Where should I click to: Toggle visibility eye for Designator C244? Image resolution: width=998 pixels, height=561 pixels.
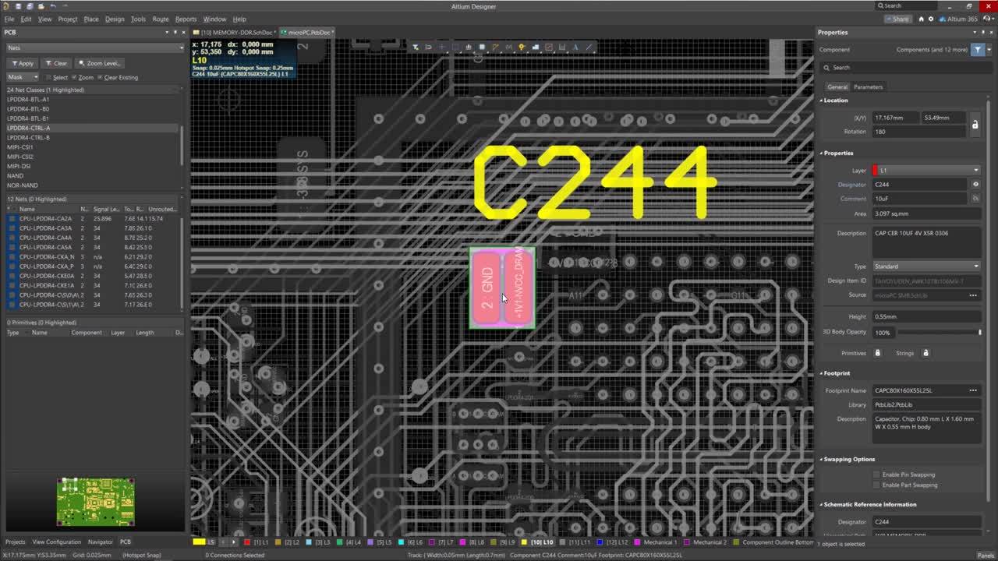[975, 185]
